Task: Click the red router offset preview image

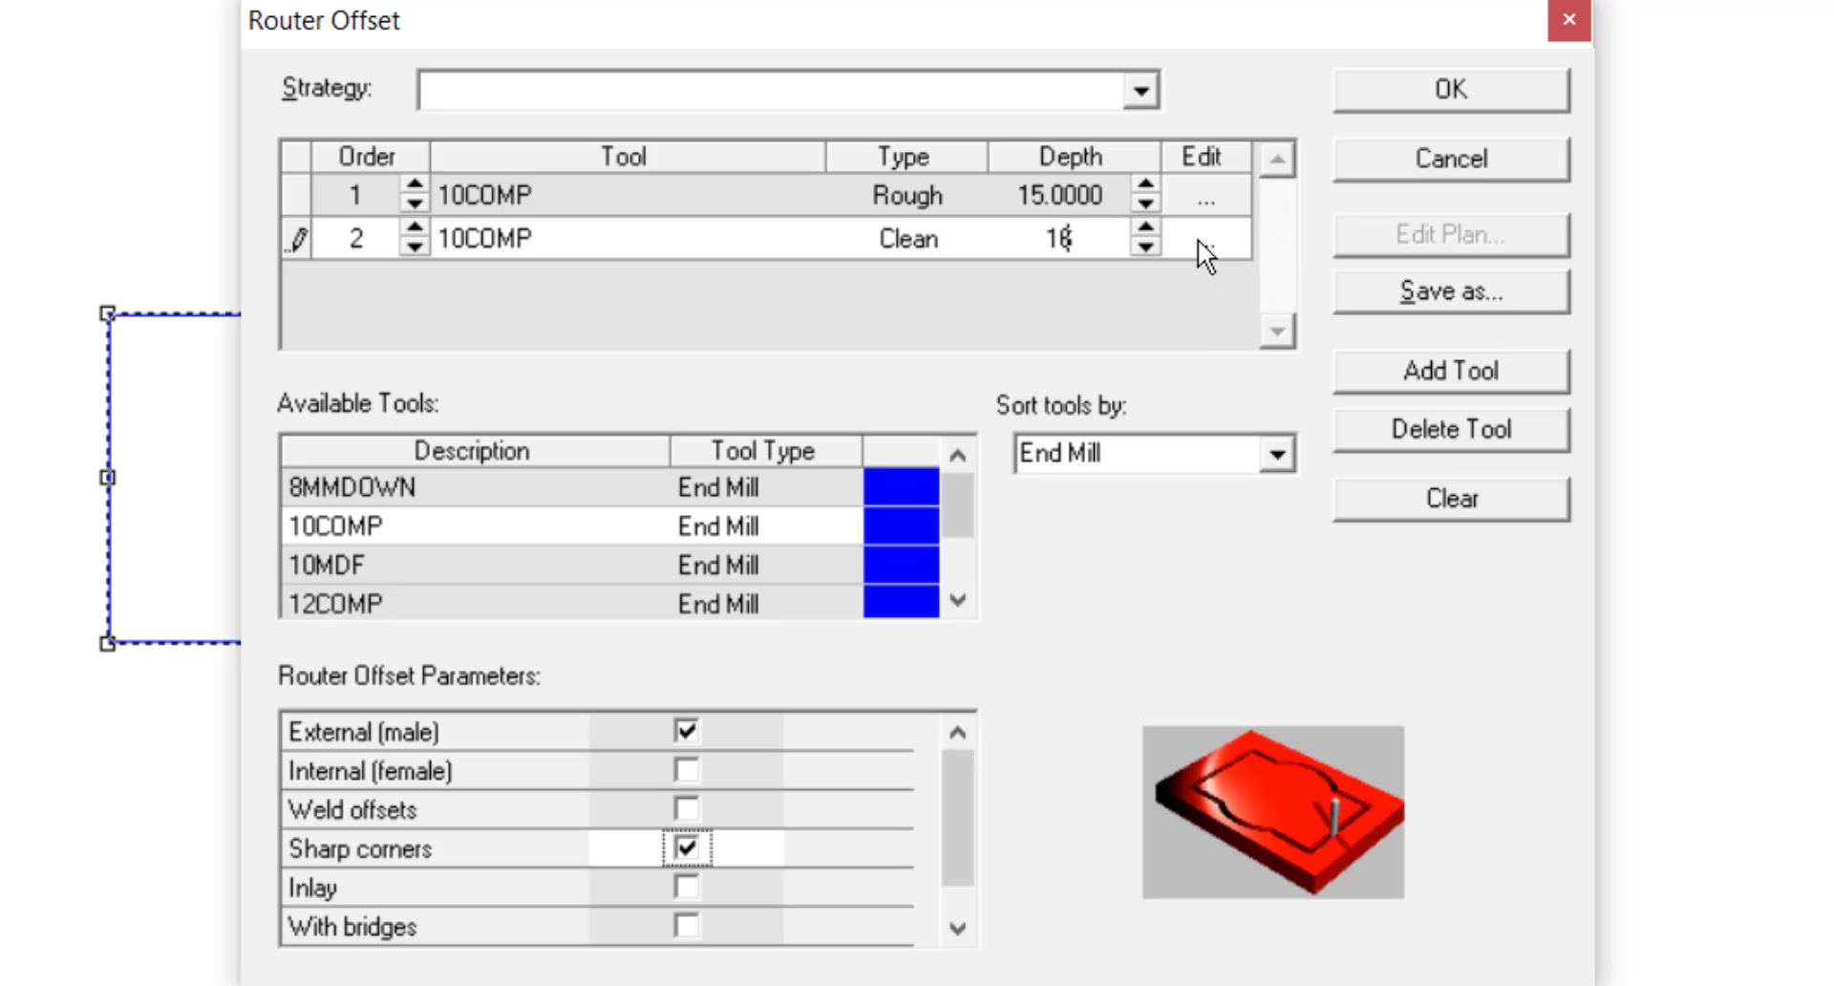Action: click(x=1273, y=812)
